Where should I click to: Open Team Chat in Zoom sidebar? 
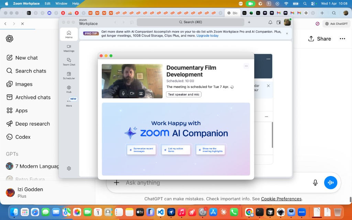coord(69,62)
